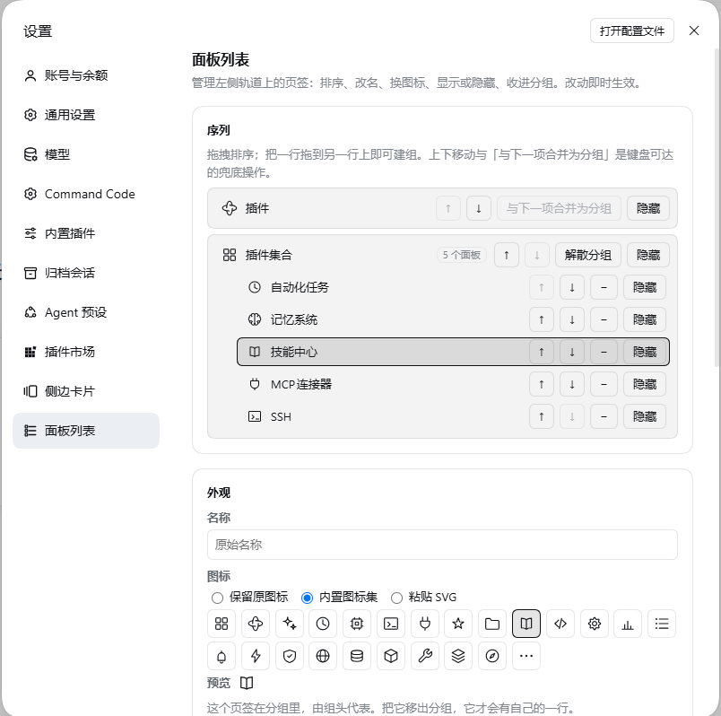The width and height of the screenshot is (721, 716).
Task: Choose the plug icon in the icon set
Action: click(x=425, y=624)
